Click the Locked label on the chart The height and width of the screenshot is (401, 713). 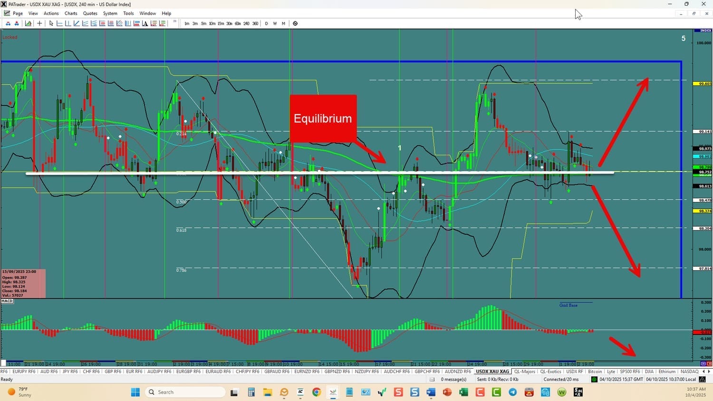tap(10, 37)
